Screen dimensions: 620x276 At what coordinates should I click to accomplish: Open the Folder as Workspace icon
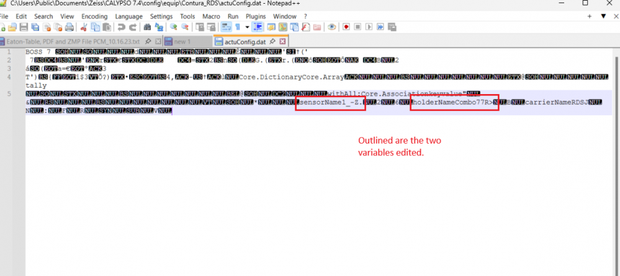317,27
